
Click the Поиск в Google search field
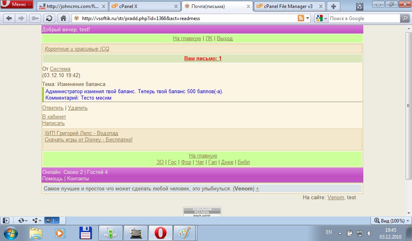click(x=364, y=18)
